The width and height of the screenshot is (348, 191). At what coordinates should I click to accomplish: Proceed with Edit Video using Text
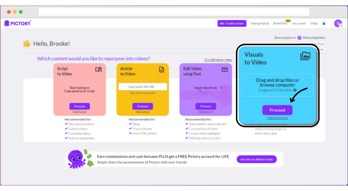point(206,106)
